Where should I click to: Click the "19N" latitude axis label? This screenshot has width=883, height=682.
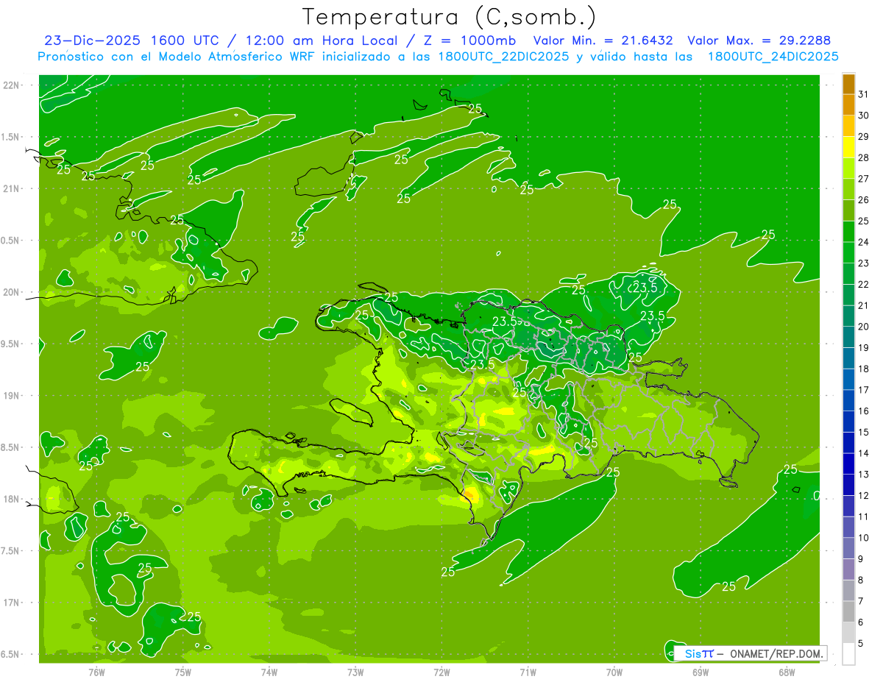tap(11, 396)
